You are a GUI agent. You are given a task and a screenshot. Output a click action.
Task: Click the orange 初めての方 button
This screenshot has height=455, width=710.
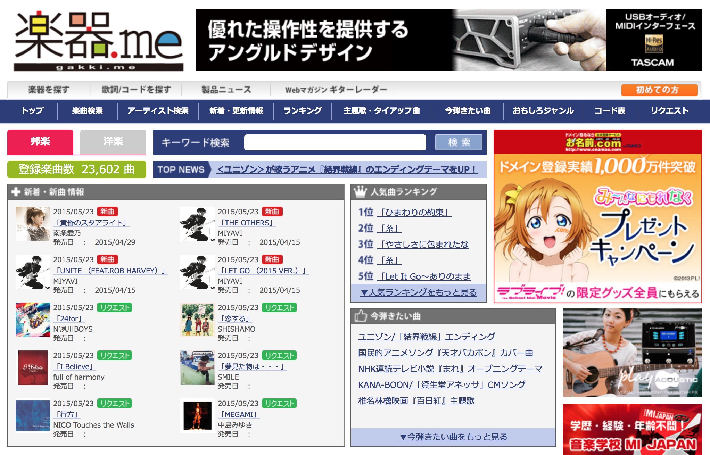tap(659, 90)
